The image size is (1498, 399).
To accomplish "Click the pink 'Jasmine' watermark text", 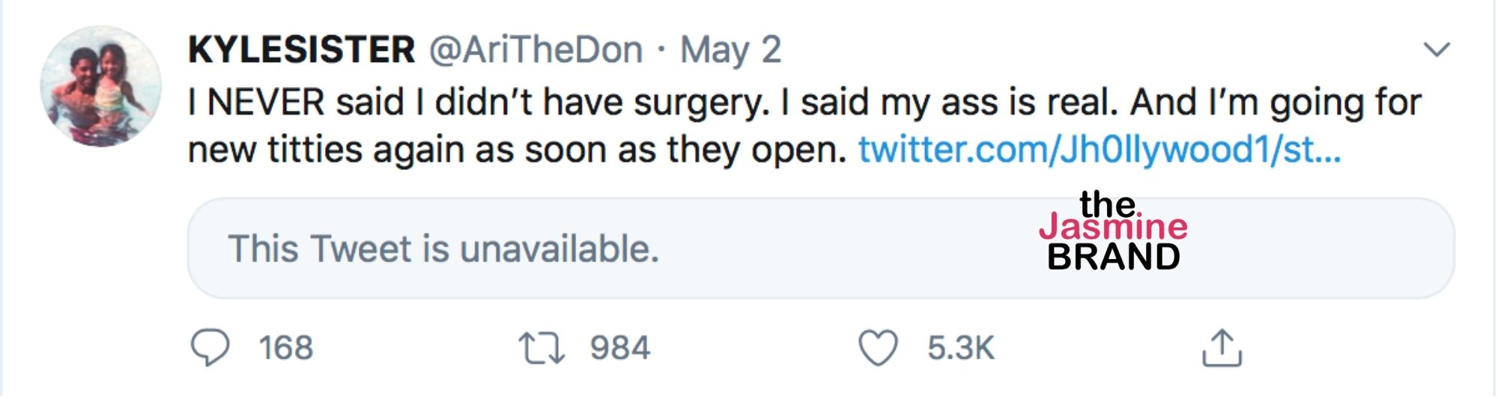I will pos(1113,227).
